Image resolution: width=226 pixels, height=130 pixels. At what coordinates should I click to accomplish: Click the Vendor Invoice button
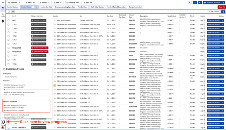point(212,3)
